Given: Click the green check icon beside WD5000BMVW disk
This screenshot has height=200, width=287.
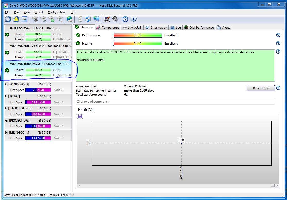Looking at the screenshot, I should [7, 70].
